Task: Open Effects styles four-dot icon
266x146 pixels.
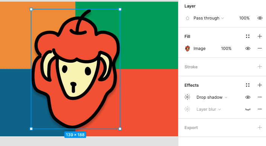Action: pyautogui.click(x=248, y=85)
